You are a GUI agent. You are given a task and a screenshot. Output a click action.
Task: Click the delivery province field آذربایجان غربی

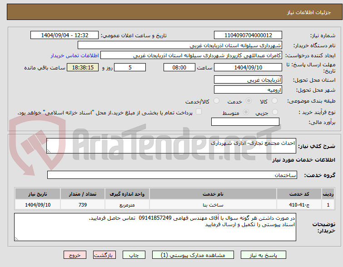click(248, 80)
